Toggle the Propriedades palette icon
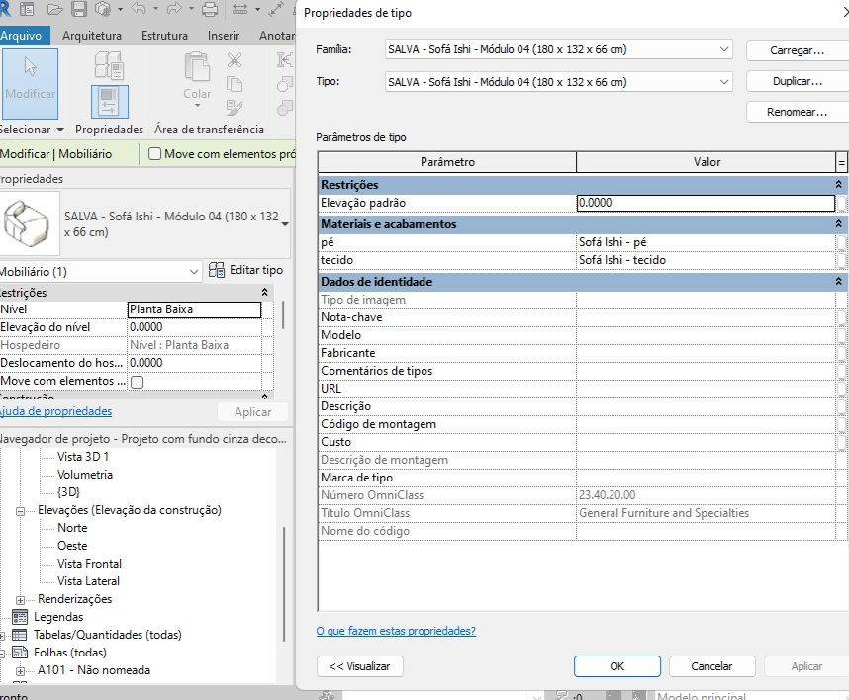The width and height of the screenshot is (849, 700). (x=110, y=102)
